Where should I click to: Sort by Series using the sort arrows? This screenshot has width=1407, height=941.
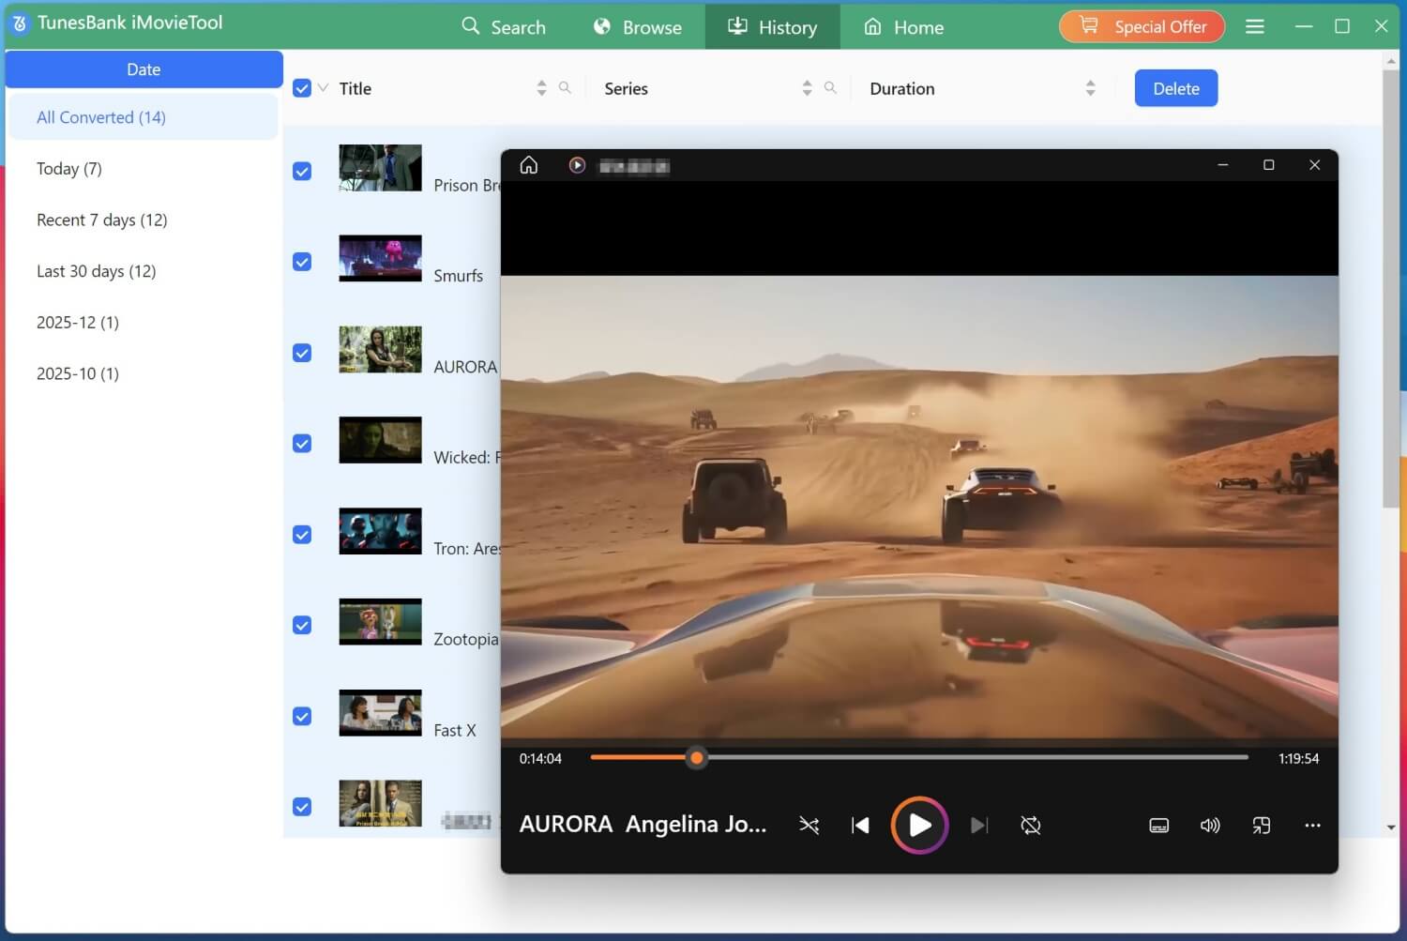click(x=807, y=88)
